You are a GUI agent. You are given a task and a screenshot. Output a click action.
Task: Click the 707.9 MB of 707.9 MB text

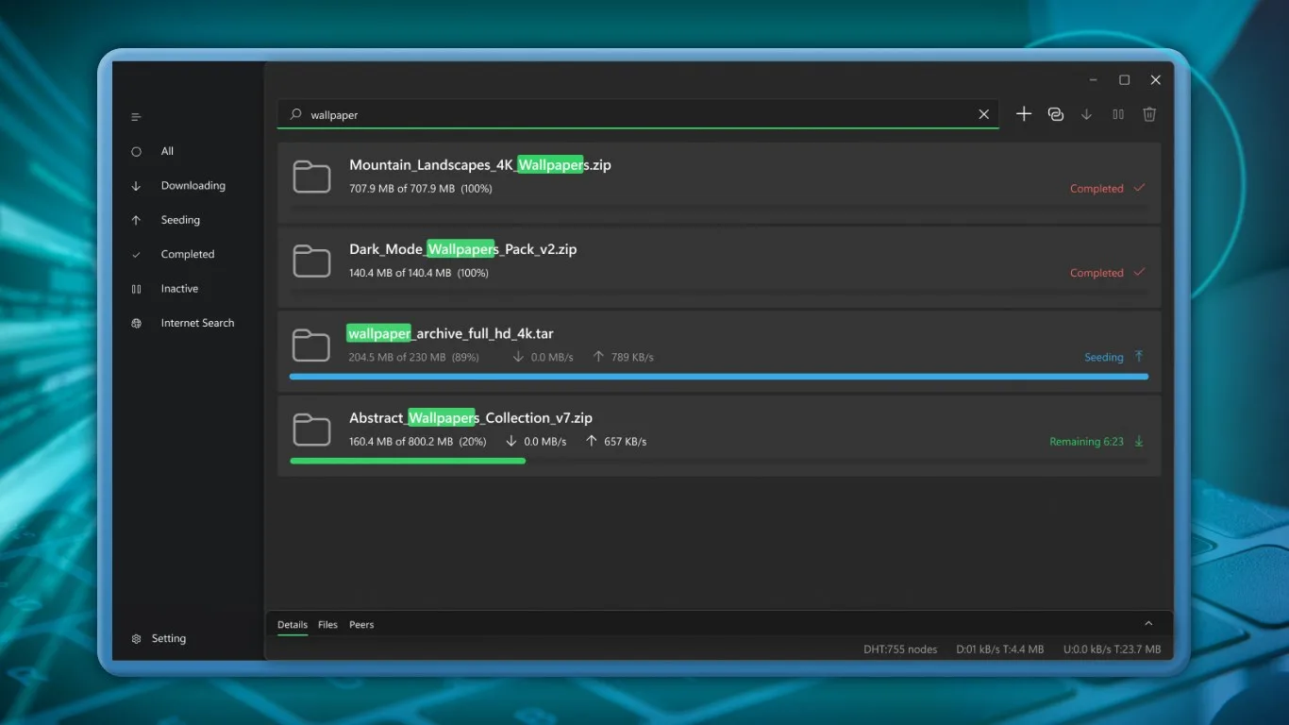402,189
